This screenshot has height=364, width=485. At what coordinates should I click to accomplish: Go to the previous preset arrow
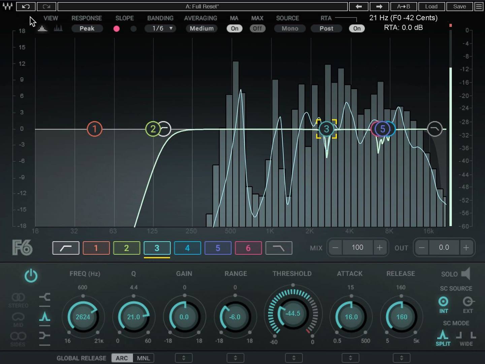pos(359,6)
